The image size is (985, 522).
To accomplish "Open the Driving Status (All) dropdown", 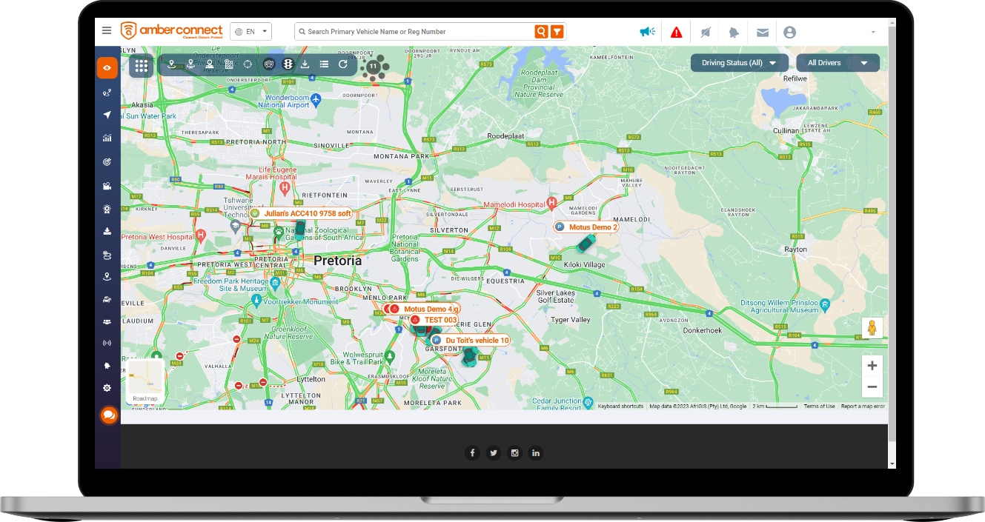I will pyautogui.click(x=740, y=63).
